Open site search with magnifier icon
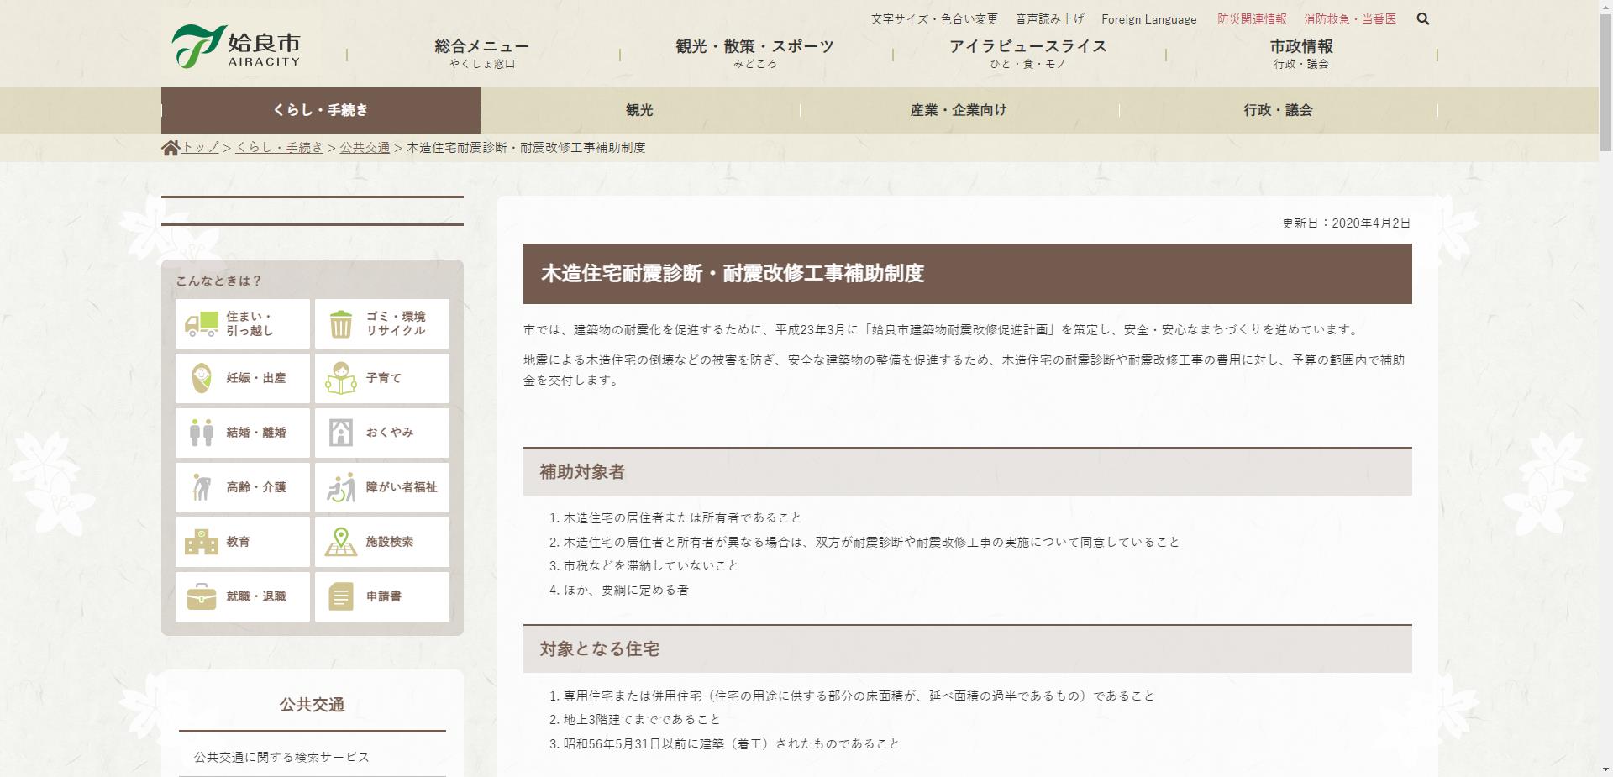The height and width of the screenshot is (777, 1613). point(1423,18)
